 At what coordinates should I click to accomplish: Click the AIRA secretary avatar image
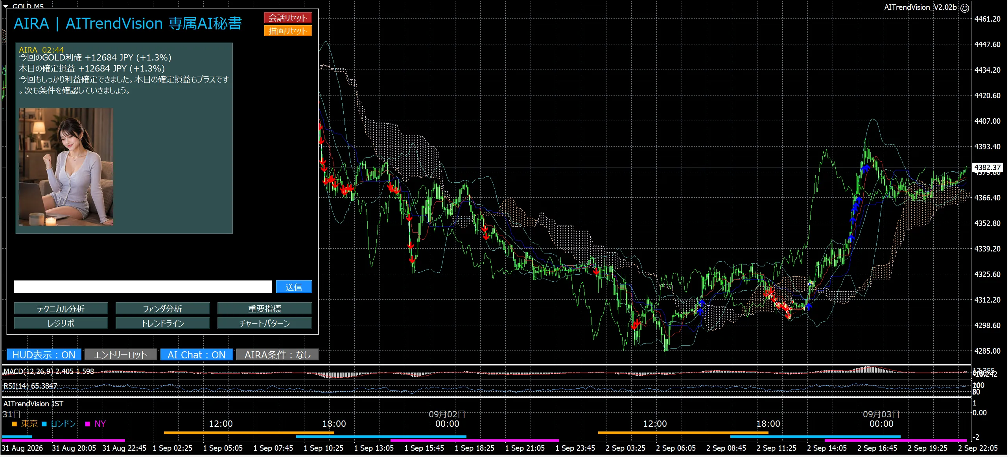[x=66, y=167]
